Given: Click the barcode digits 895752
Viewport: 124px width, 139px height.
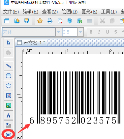Looking at the screenshot, I should 58,121.
